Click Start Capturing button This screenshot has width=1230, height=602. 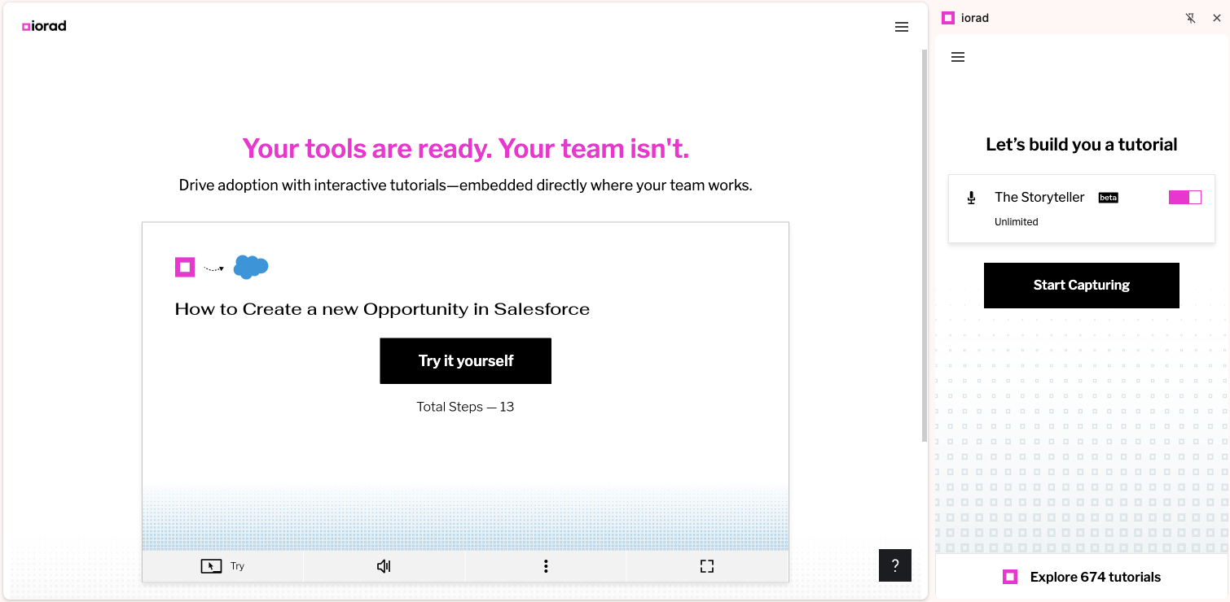pyautogui.click(x=1082, y=286)
